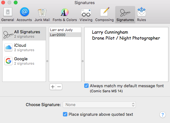The height and width of the screenshot is (123, 170).
Task: Select the 'Larr and Judy' signature
Action: (x=65, y=30)
